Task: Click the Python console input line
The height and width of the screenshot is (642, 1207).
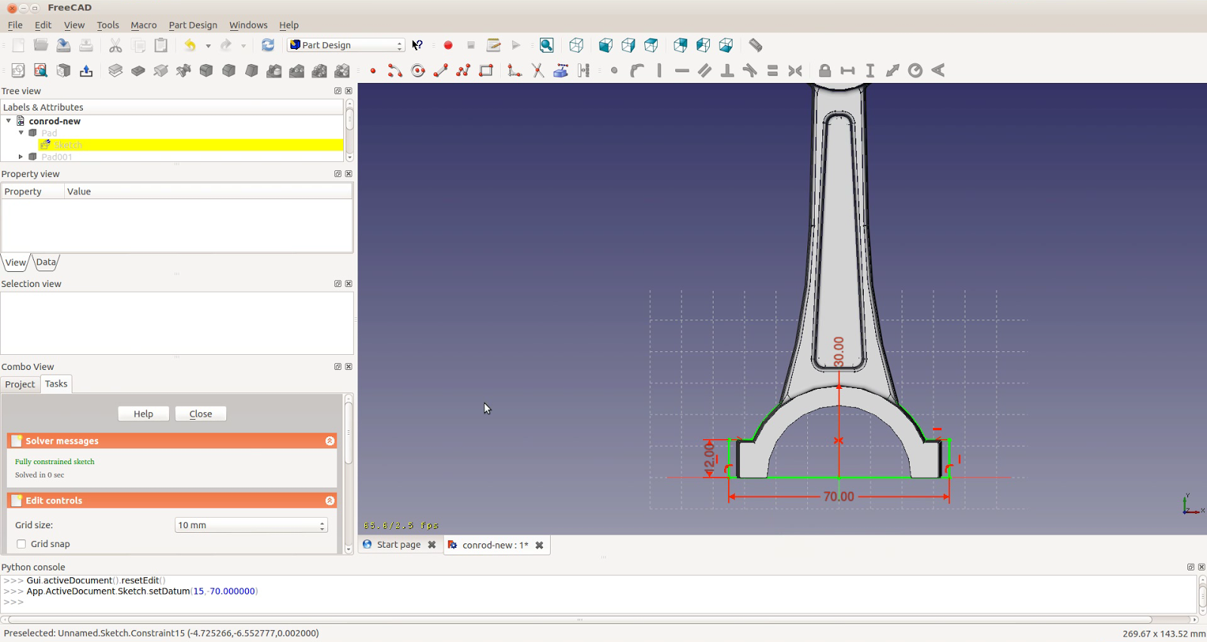Action: [x=599, y=602]
